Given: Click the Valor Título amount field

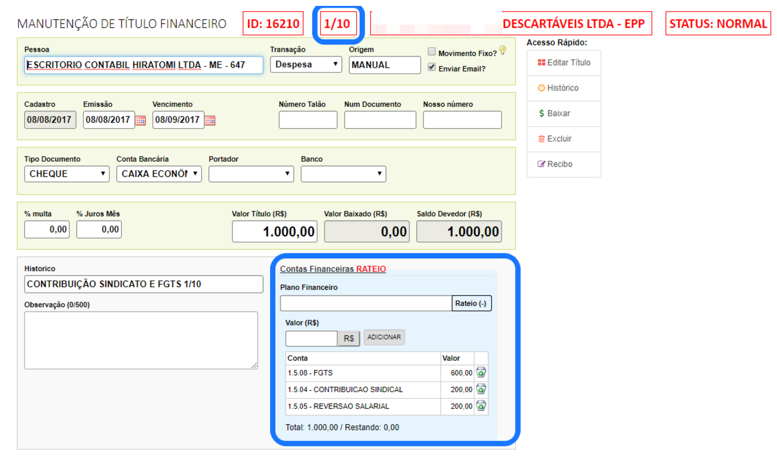Looking at the screenshot, I should [x=274, y=232].
